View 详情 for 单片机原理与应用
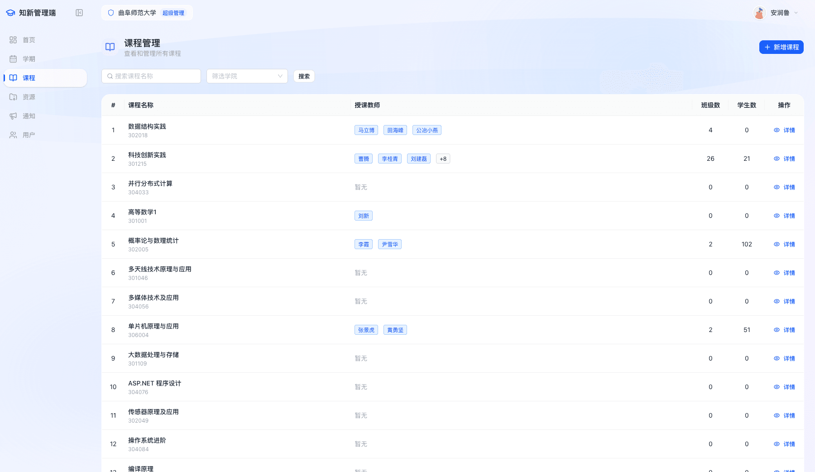The height and width of the screenshot is (472, 815). tap(784, 330)
